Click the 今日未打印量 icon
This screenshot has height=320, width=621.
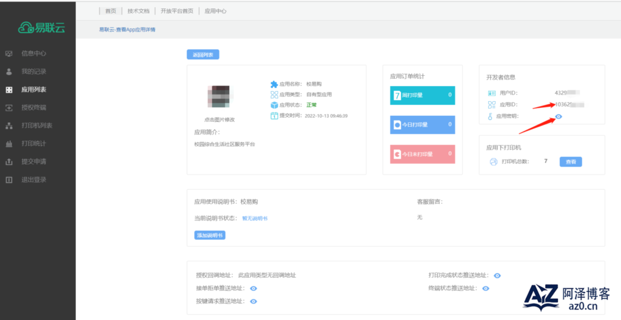tap(397, 154)
